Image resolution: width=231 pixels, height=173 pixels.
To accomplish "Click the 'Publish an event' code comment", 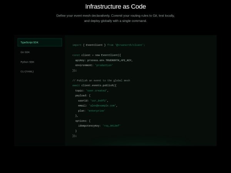I will [101, 80].
